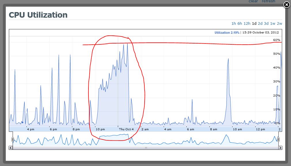Select the 1d time range
The height and width of the screenshot is (166, 291).
tap(254, 24)
